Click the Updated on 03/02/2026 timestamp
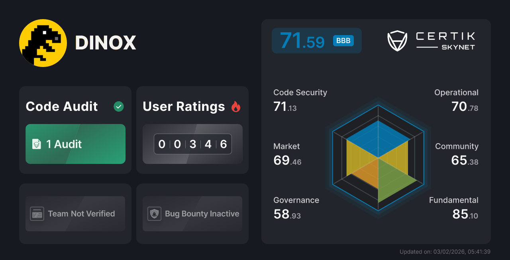Viewport: 510px width, 260px height. tap(444, 252)
